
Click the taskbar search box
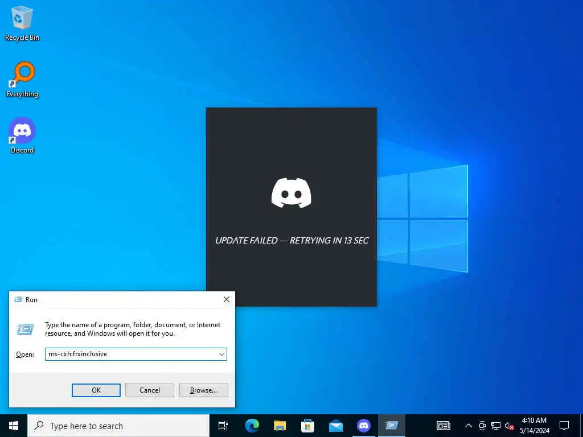click(118, 426)
